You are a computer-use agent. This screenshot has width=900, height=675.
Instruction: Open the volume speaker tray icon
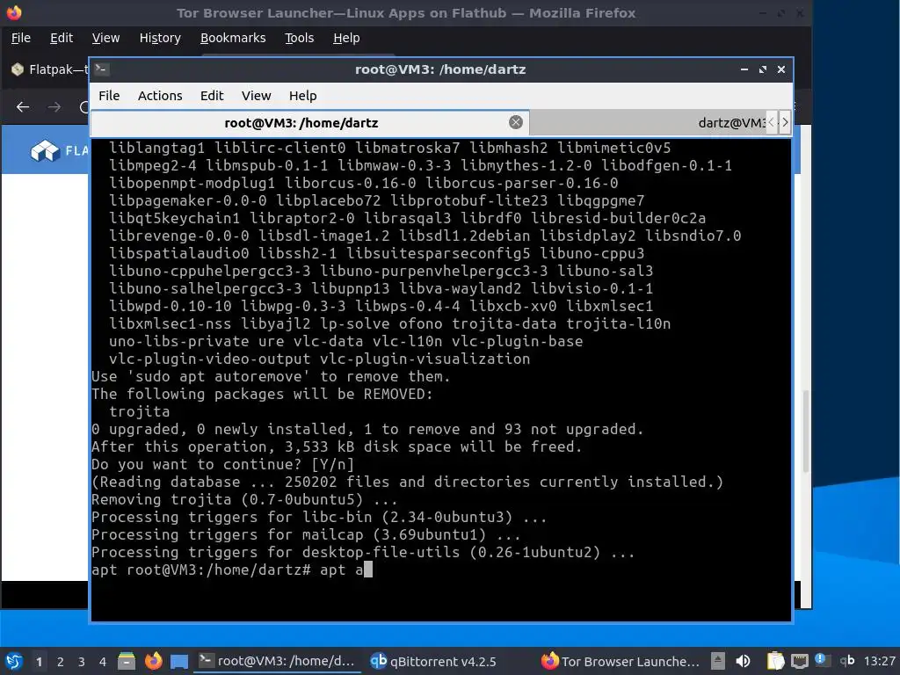(x=743, y=661)
